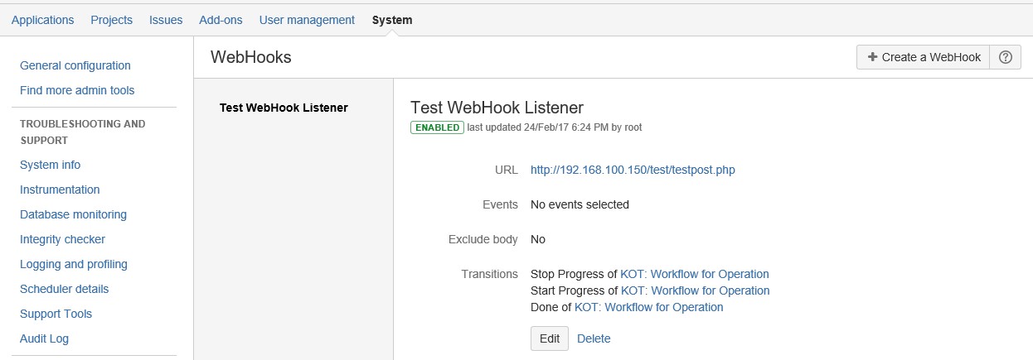This screenshot has width=1033, height=360.
Task: Open the Projects admin tab
Action: pyautogui.click(x=111, y=20)
